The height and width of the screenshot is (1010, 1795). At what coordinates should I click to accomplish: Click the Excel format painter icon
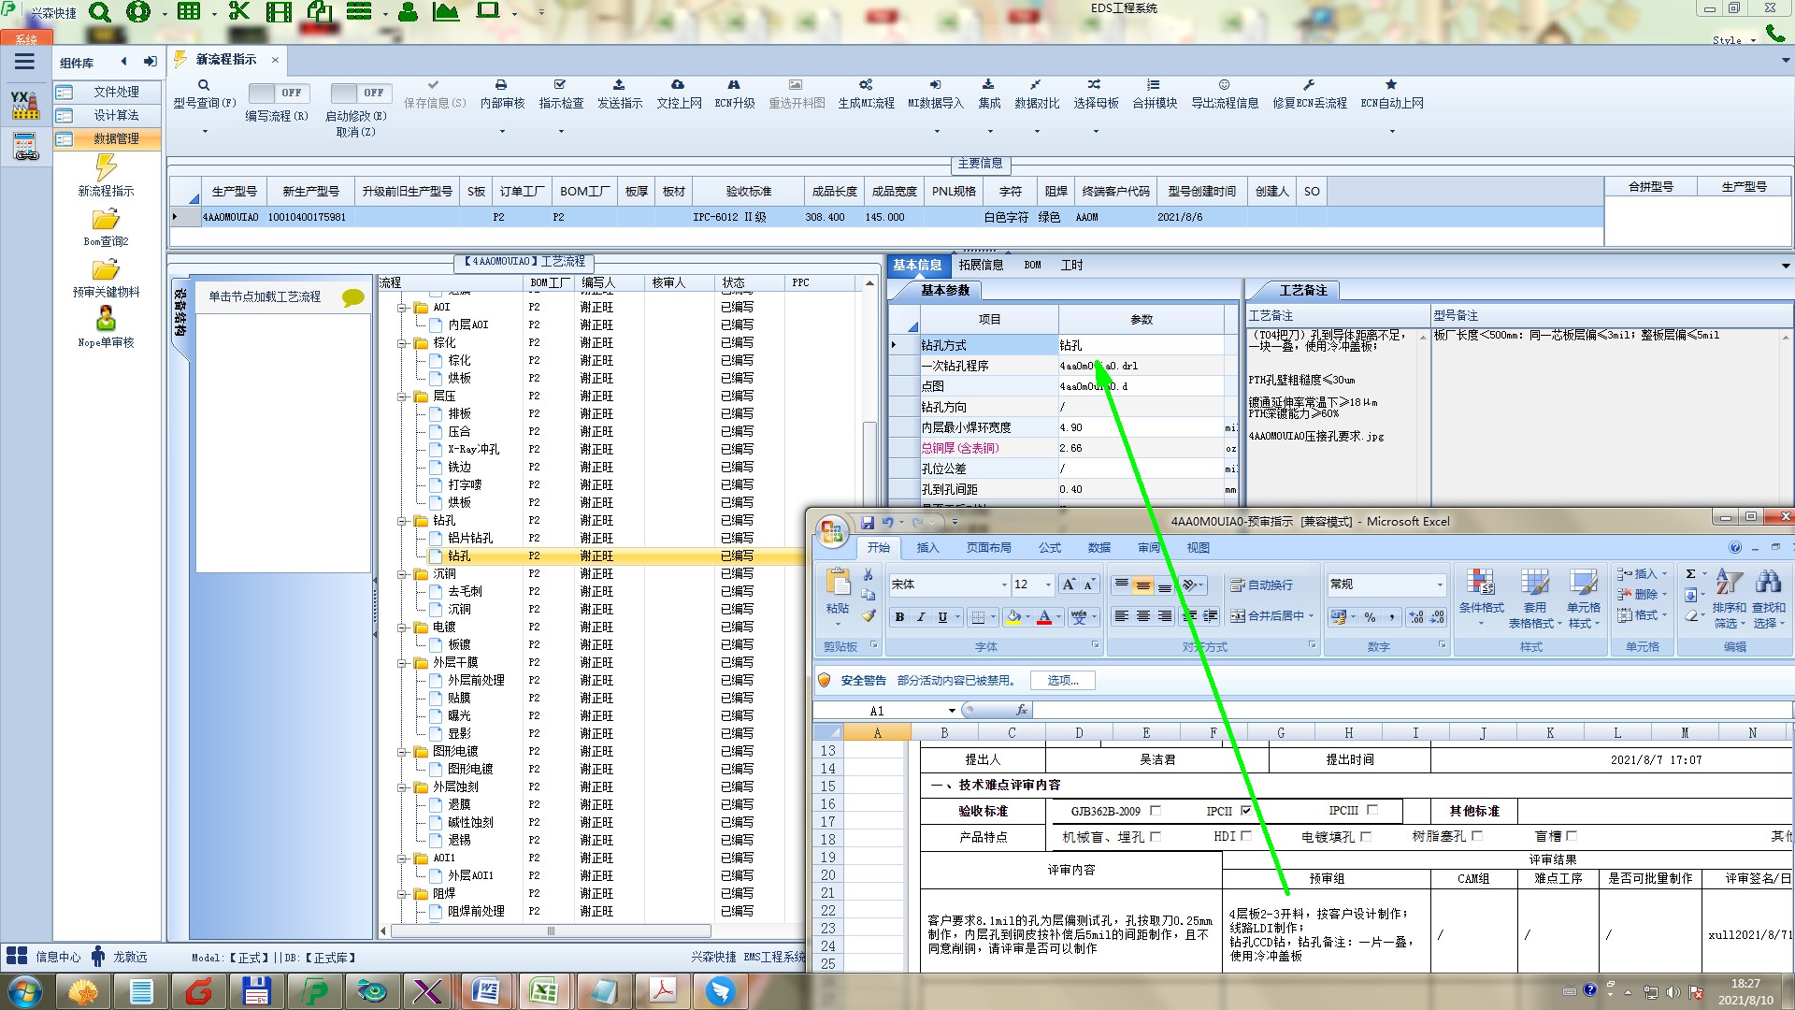869,616
